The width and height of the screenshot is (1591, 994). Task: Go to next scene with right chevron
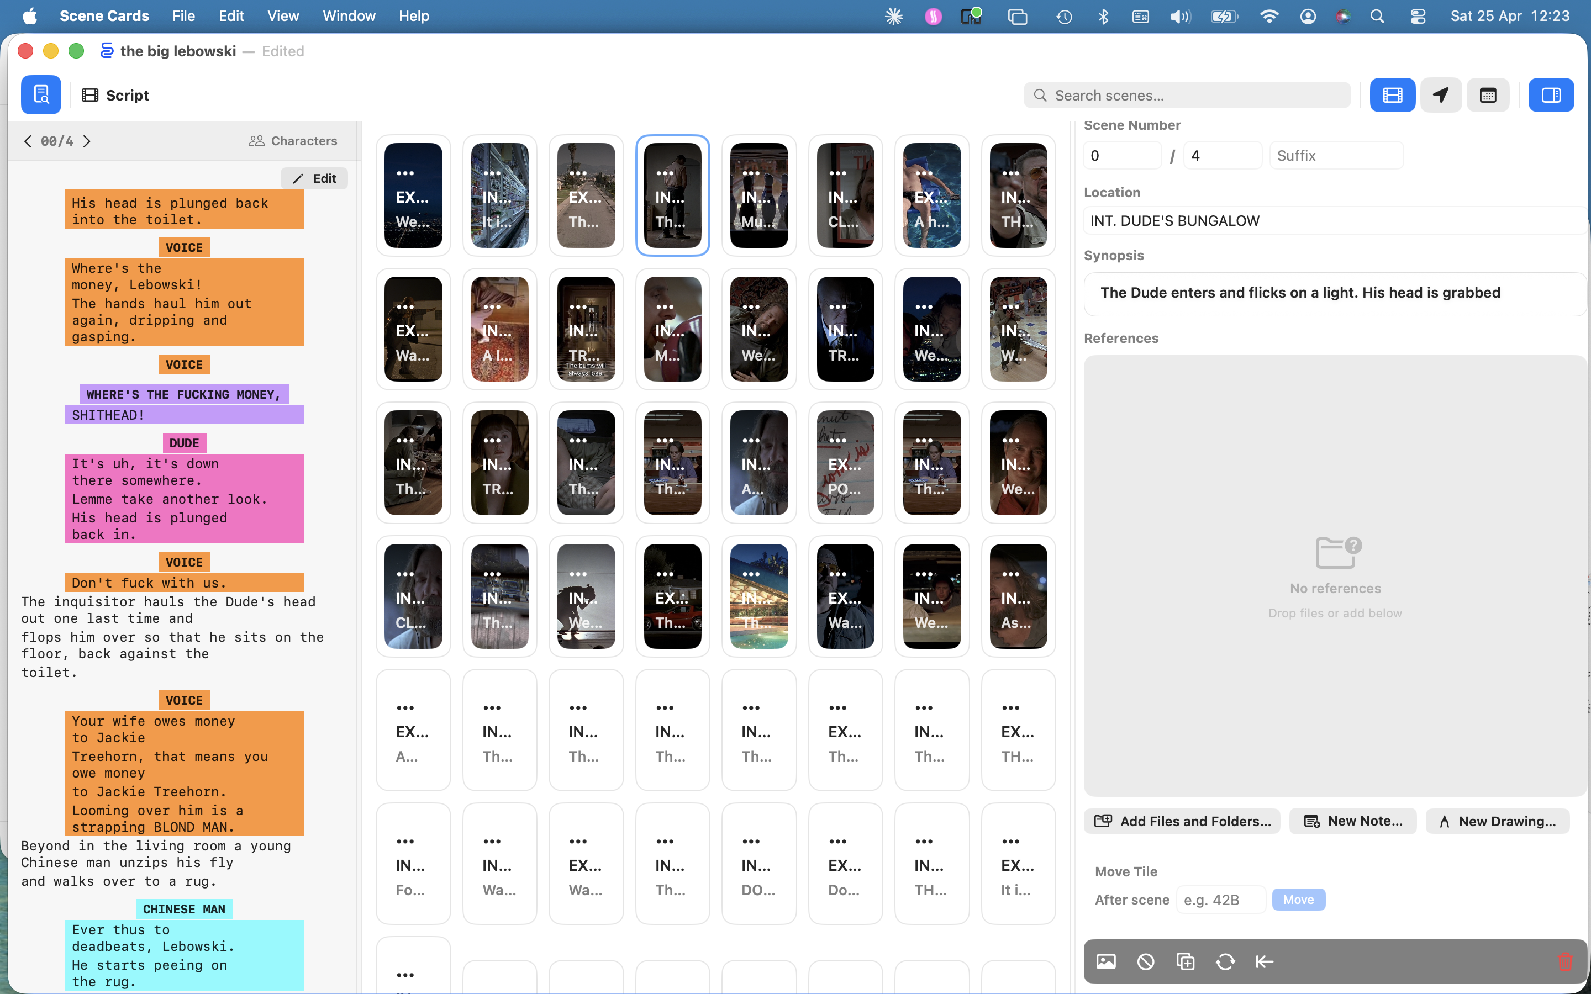(x=87, y=141)
